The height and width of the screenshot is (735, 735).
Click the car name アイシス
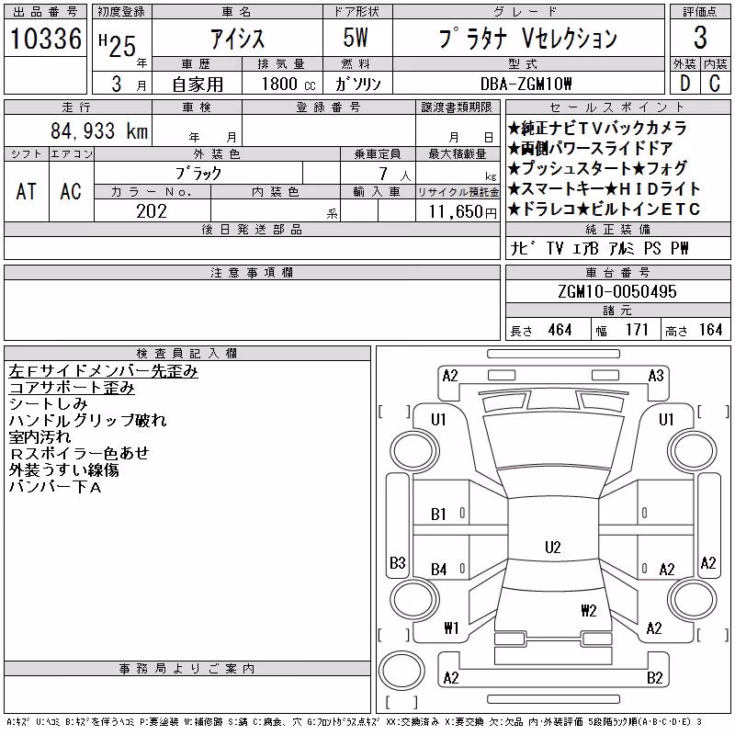(238, 39)
